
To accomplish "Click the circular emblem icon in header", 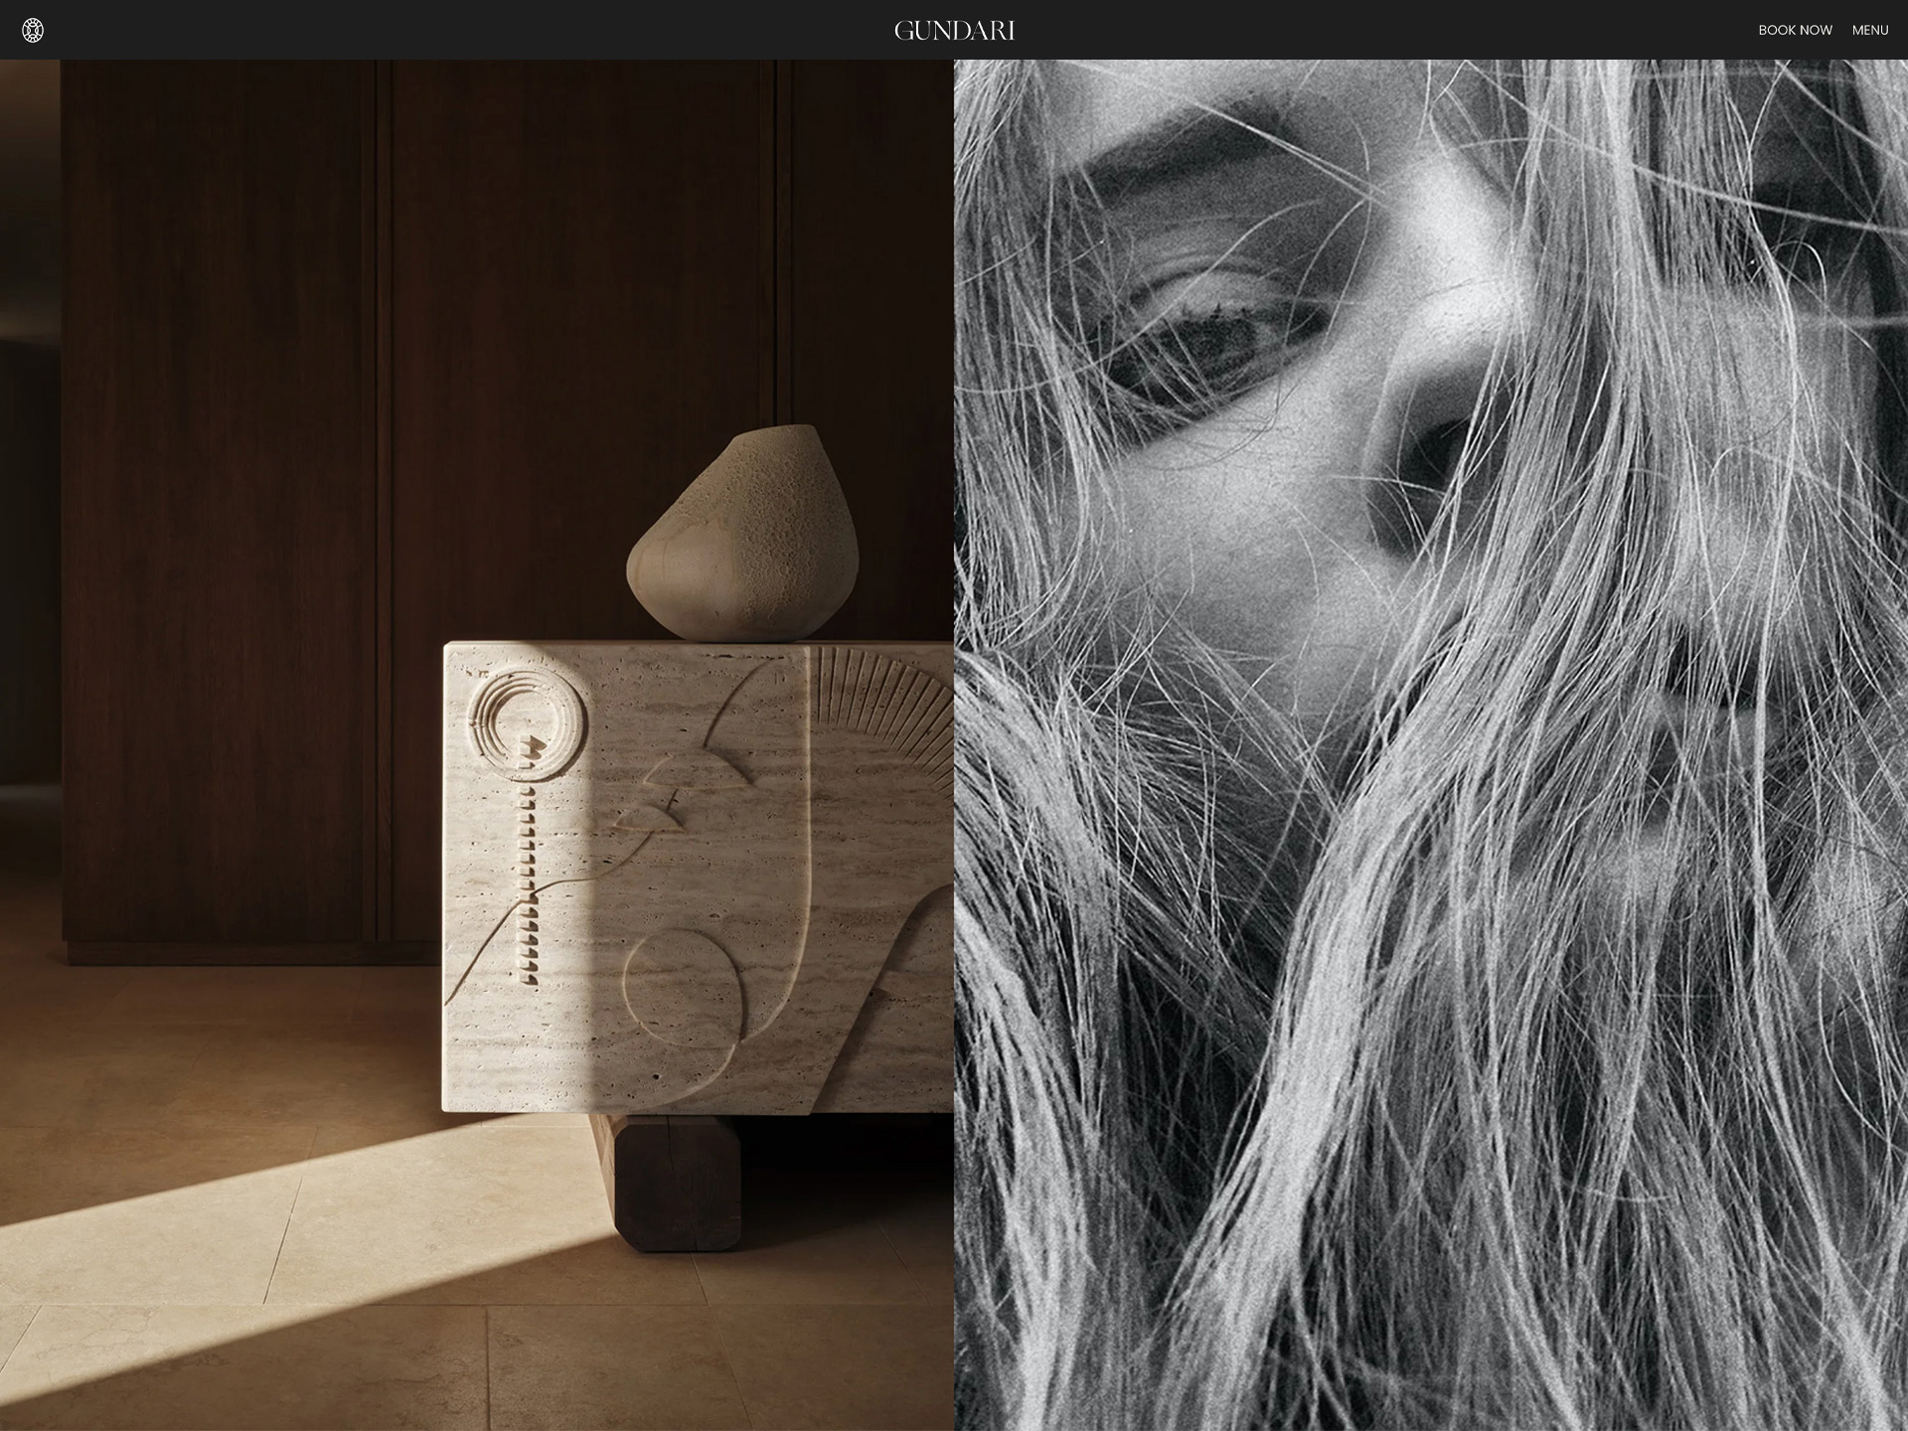I will 33,31.
